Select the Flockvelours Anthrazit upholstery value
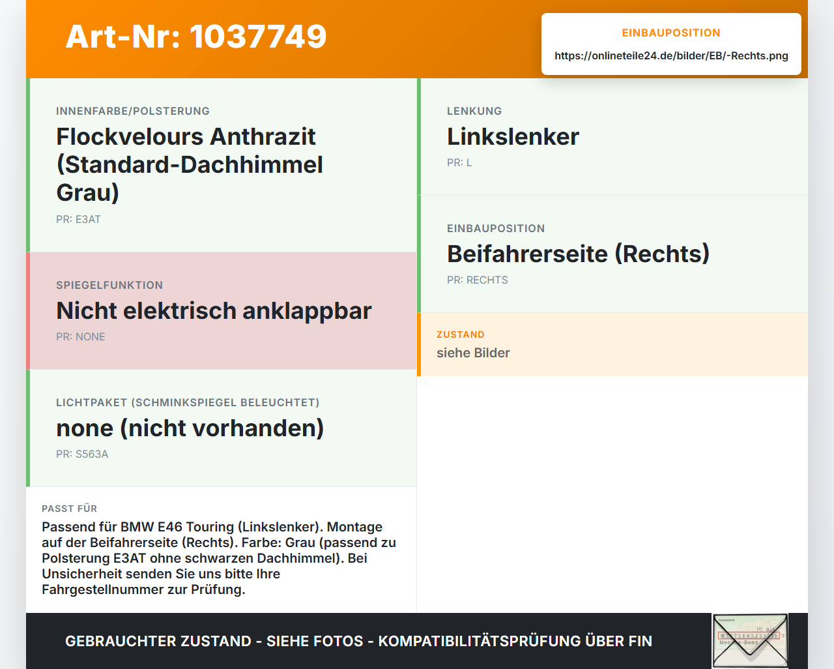The height and width of the screenshot is (669, 834). point(190,164)
